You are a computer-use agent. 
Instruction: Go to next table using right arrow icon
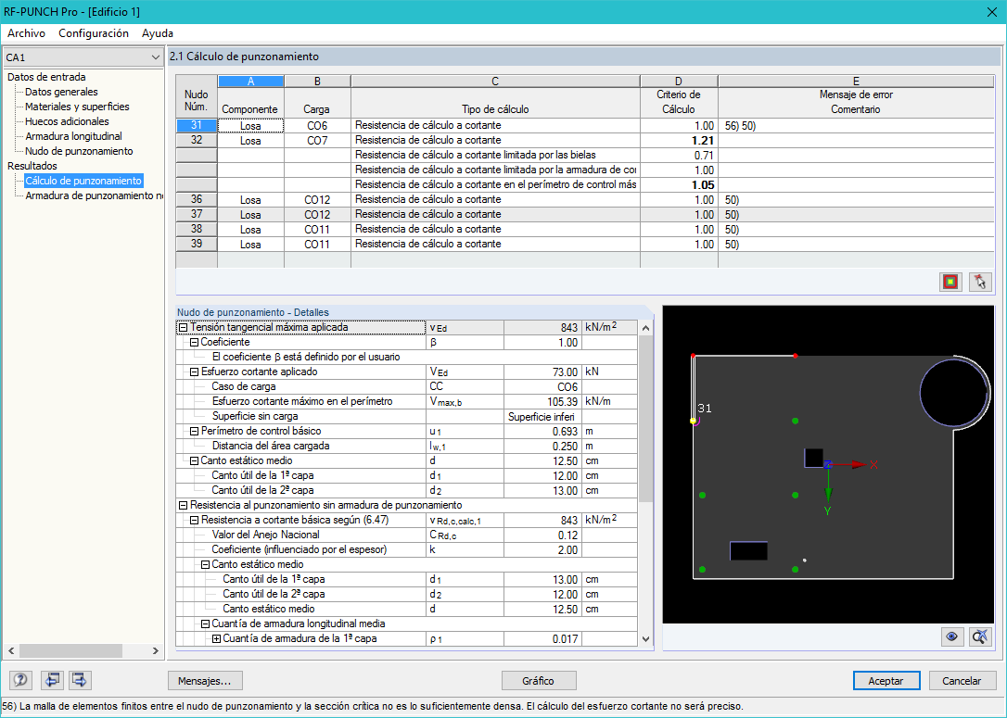pyautogui.click(x=80, y=680)
